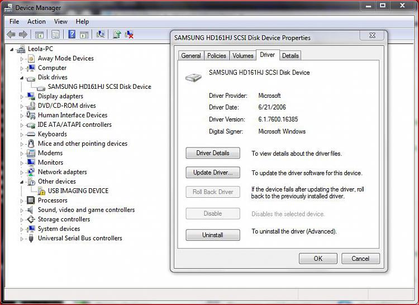Click the driver version 6.1.7600.16385 text
The image size is (419, 305).
[x=278, y=120]
